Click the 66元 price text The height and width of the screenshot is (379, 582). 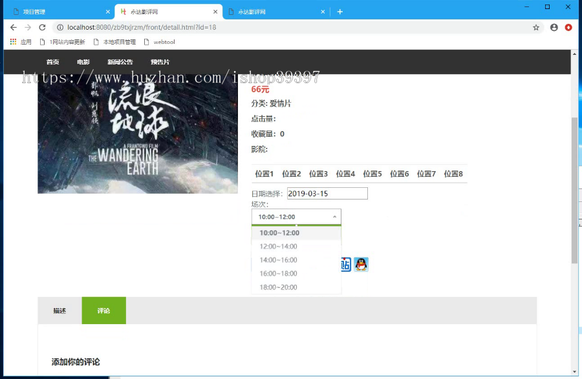260,89
